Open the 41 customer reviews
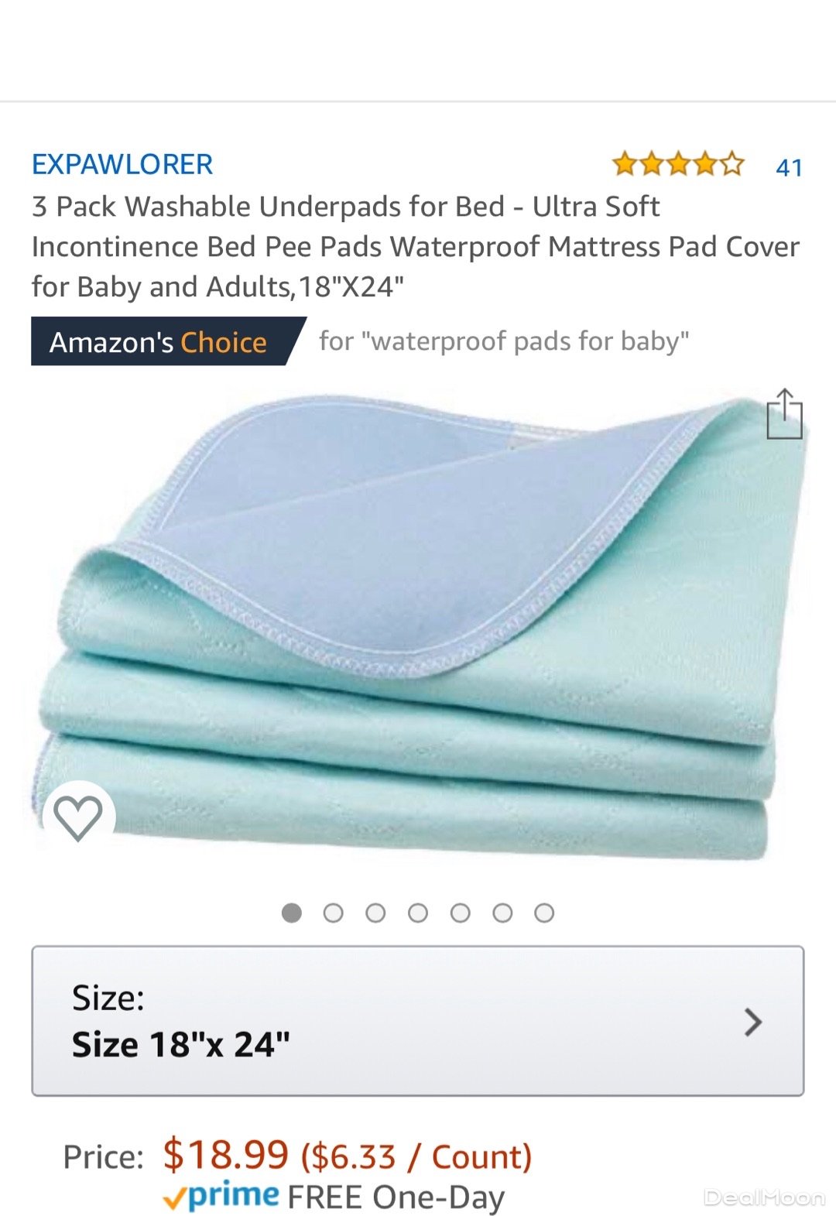This screenshot has width=836, height=1216. 789,167
